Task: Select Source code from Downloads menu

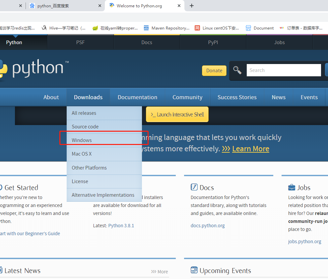Action: point(104,127)
